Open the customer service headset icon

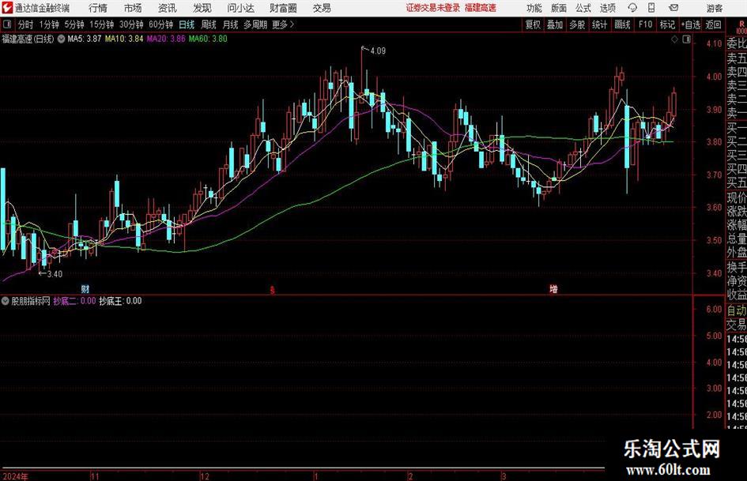click(x=632, y=8)
